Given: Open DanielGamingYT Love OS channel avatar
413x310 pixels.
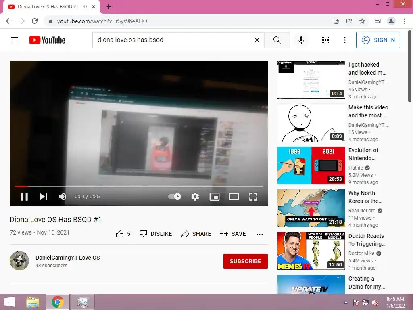Looking at the screenshot, I should (19, 261).
